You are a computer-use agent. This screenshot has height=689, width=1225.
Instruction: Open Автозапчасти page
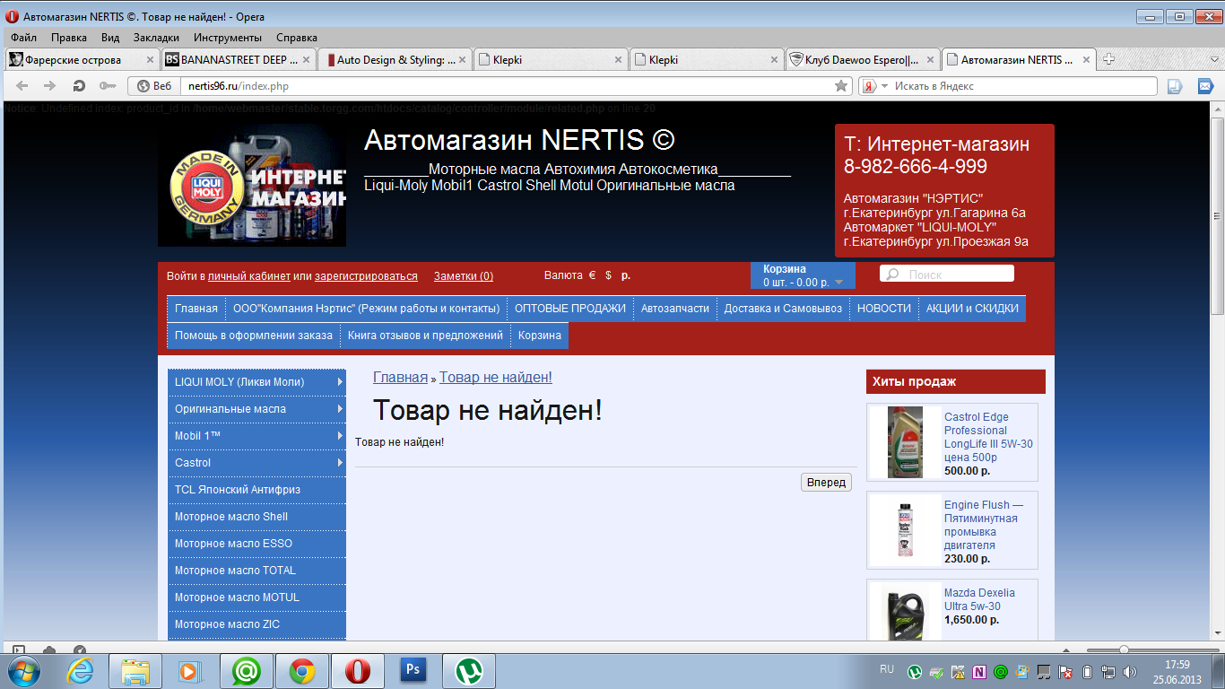tap(675, 309)
